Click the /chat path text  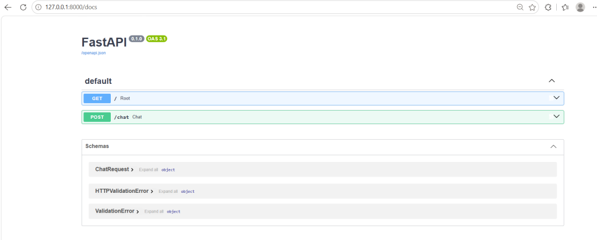(121, 117)
